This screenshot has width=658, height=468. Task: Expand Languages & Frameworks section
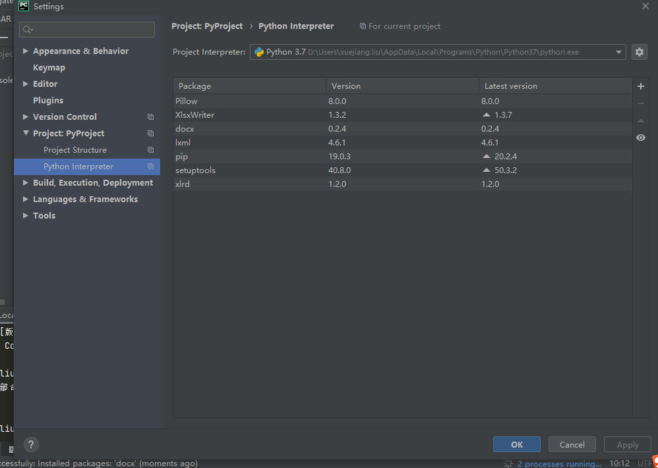(x=26, y=199)
